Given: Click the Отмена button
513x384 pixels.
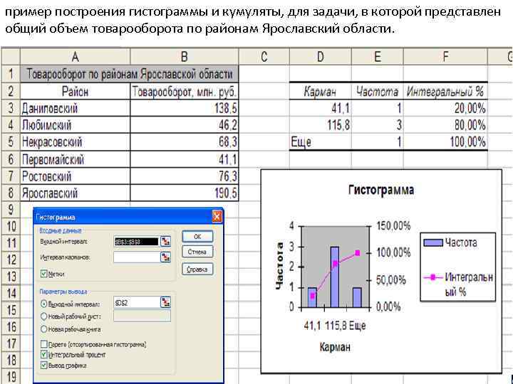Looking at the screenshot, I should pyautogui.click(x=197, y=252).
